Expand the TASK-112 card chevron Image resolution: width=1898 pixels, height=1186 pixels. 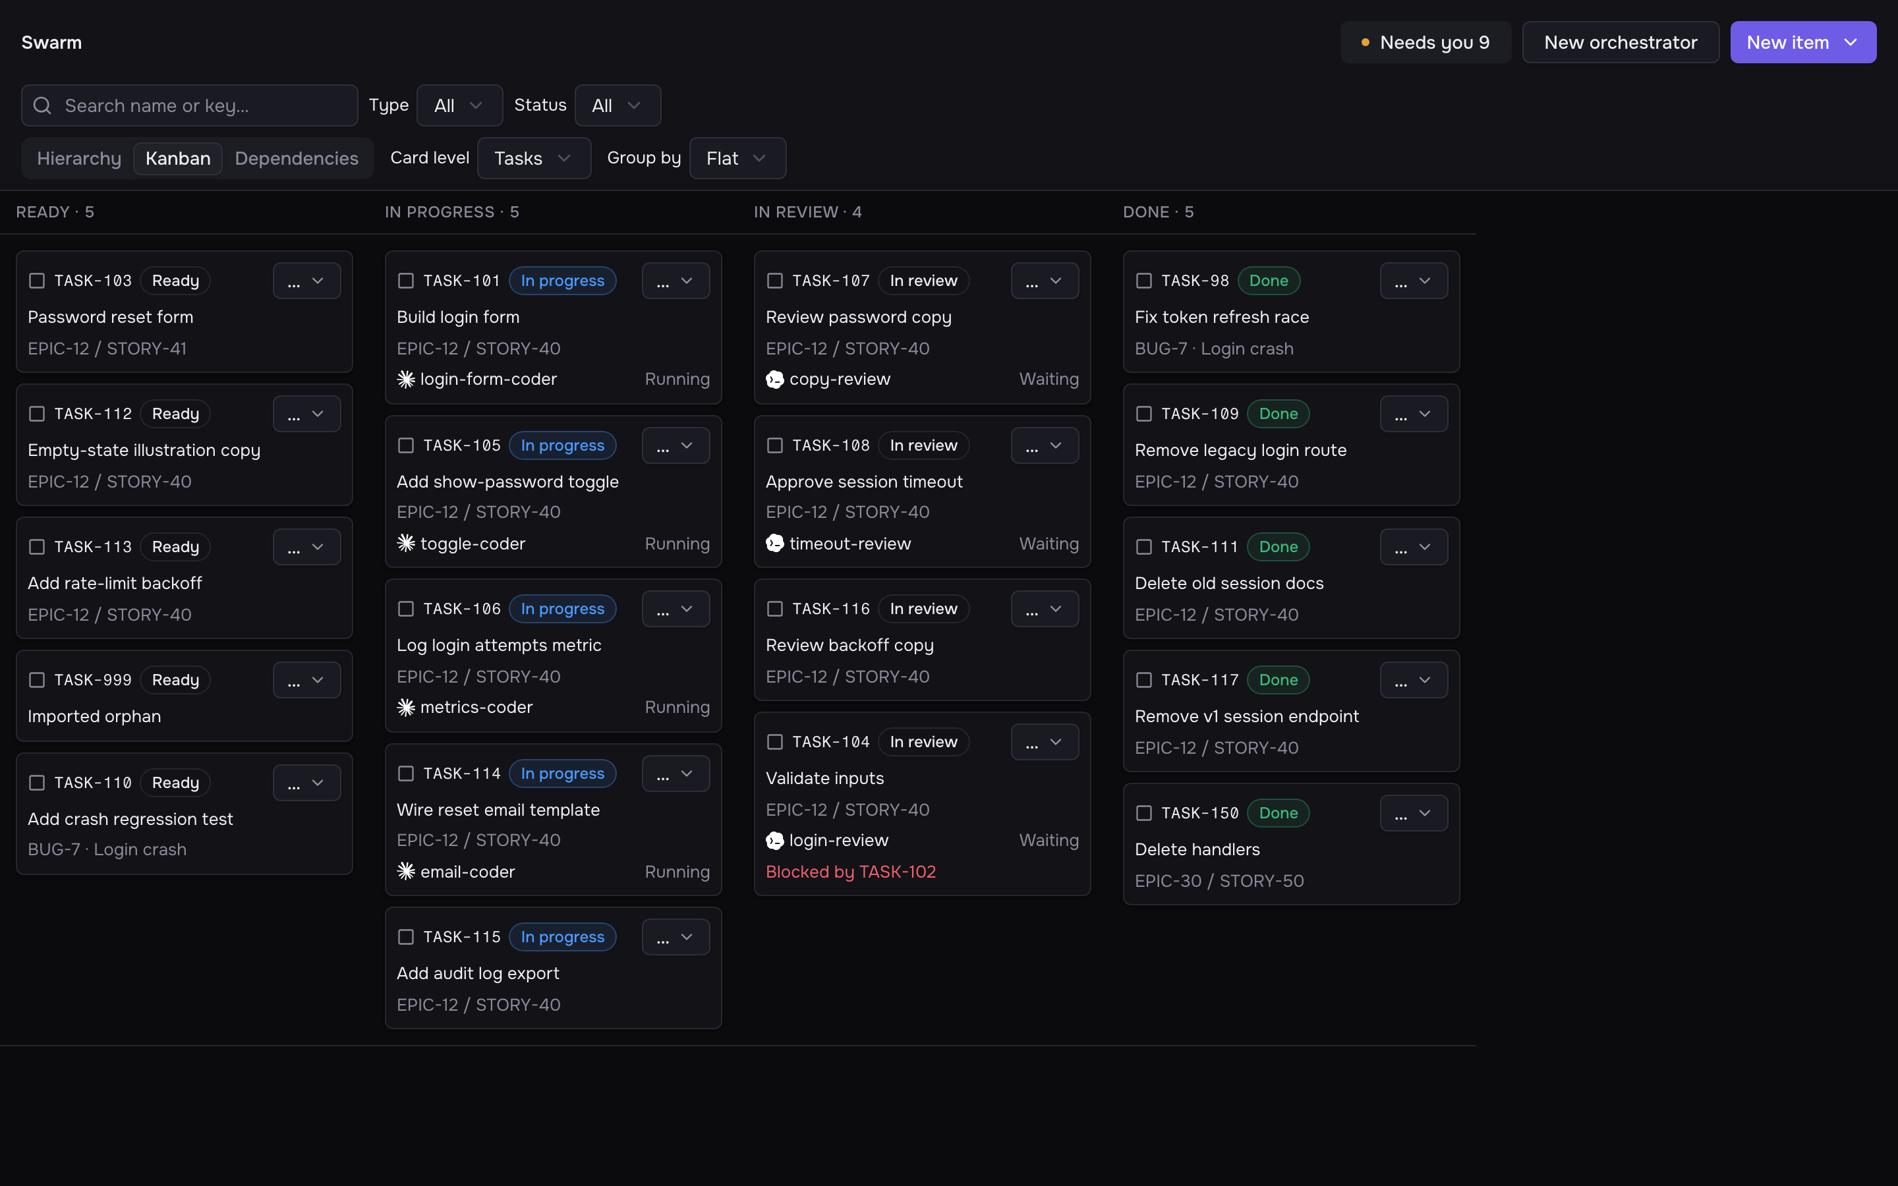pos(318,414)
